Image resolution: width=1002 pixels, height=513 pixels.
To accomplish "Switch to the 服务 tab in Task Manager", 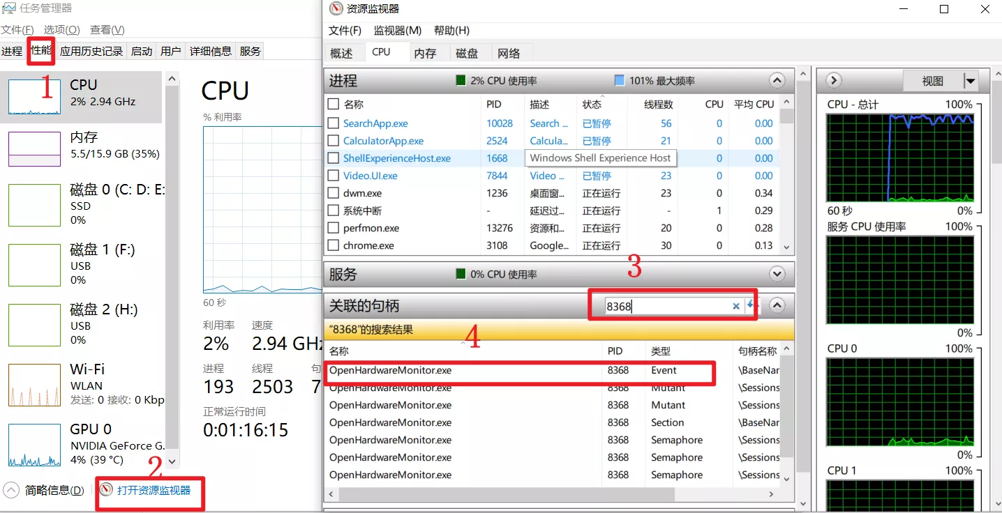I will [x=250, y=51].
